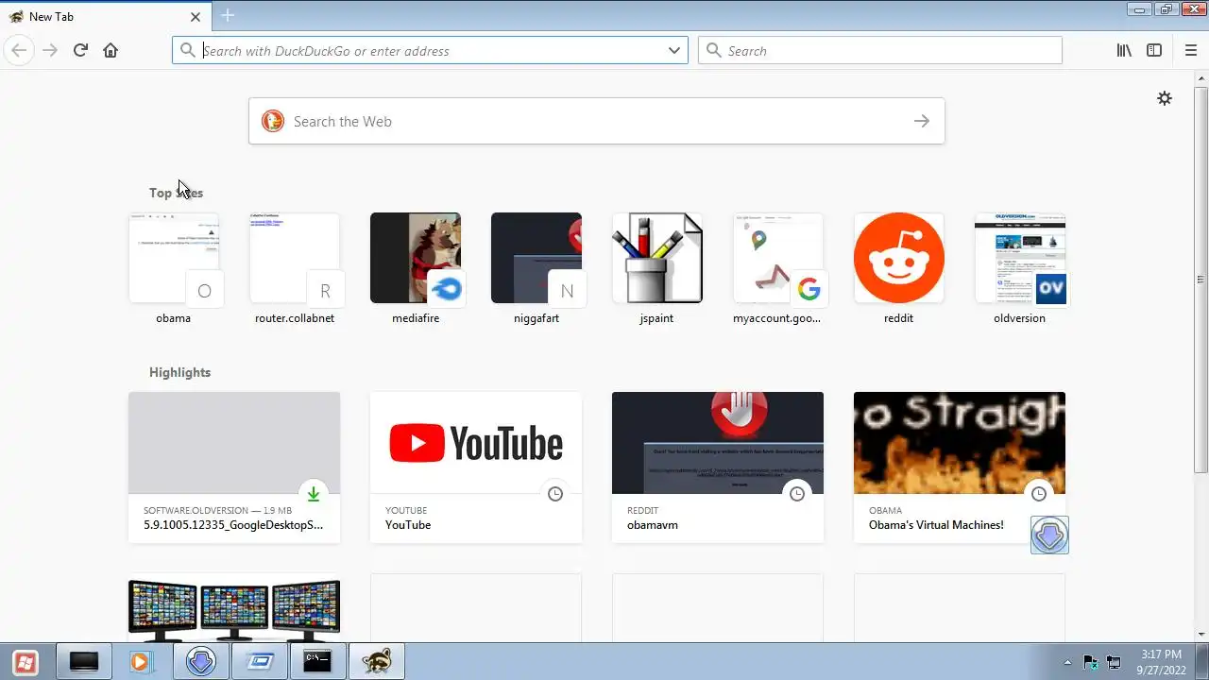Expand the address bar history dropdown

click(674, 50)
